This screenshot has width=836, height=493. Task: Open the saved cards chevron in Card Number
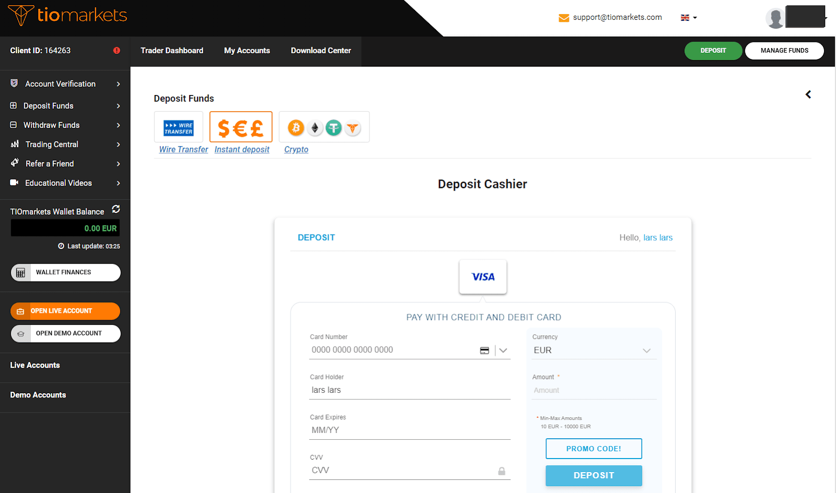503,350
